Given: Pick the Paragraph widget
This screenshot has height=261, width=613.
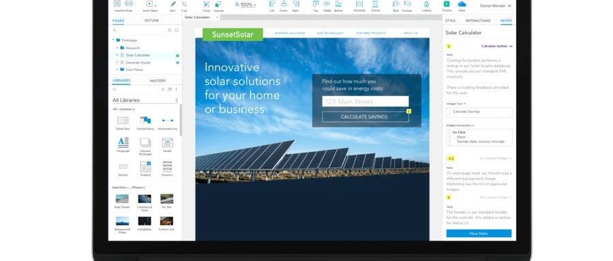Looking at the screenshot, I should 123,144.
